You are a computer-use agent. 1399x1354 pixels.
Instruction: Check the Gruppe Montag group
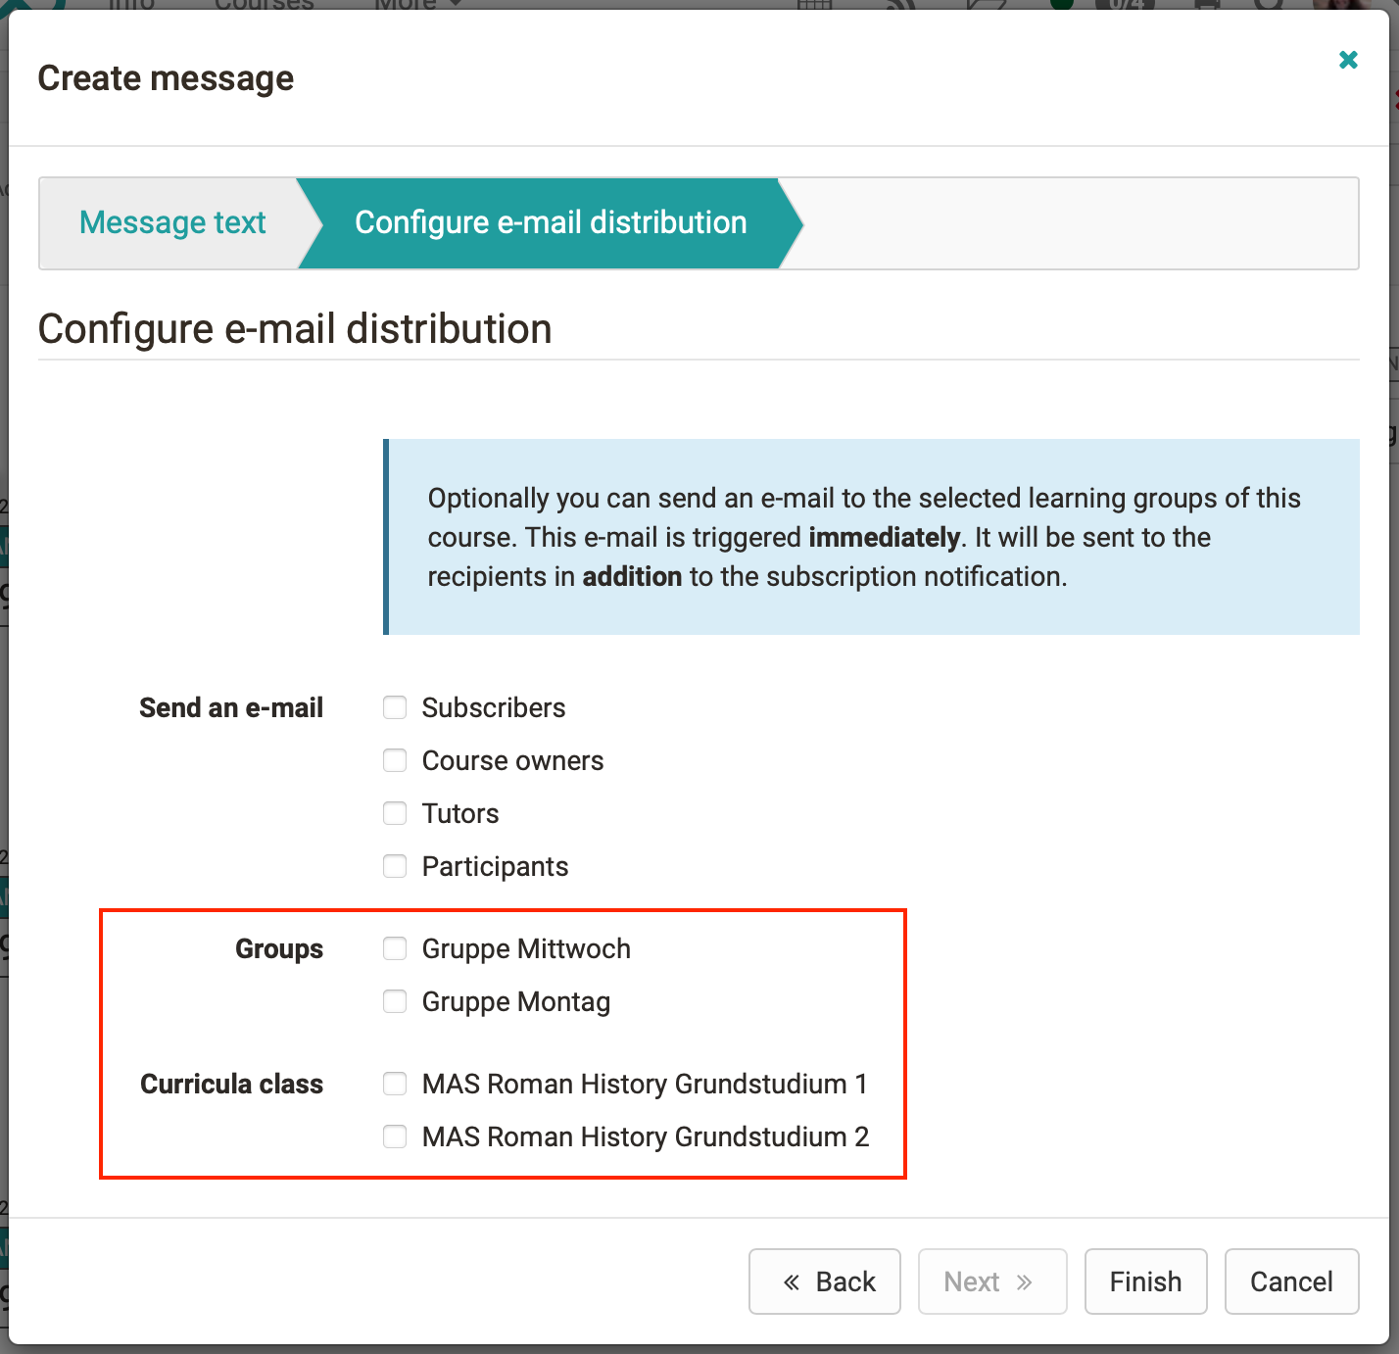pos(395,1001)
